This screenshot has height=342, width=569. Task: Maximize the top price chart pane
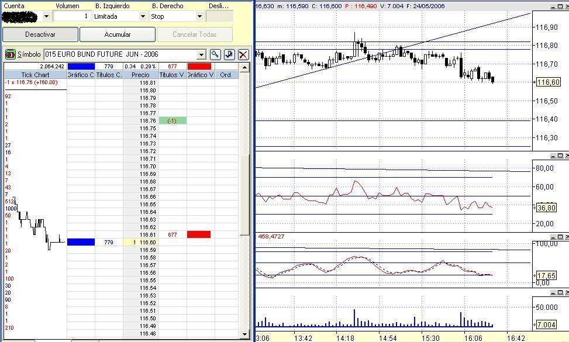pyautogui.click(x=560, y=6)
